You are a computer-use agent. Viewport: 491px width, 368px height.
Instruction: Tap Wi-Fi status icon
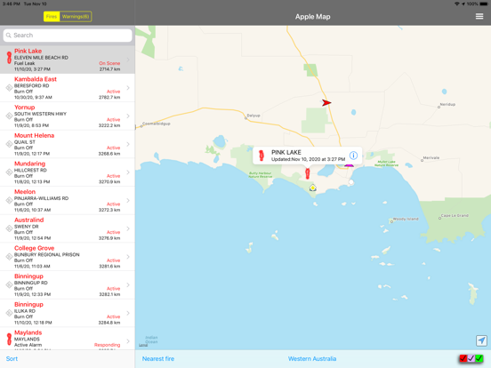(457, 4)
